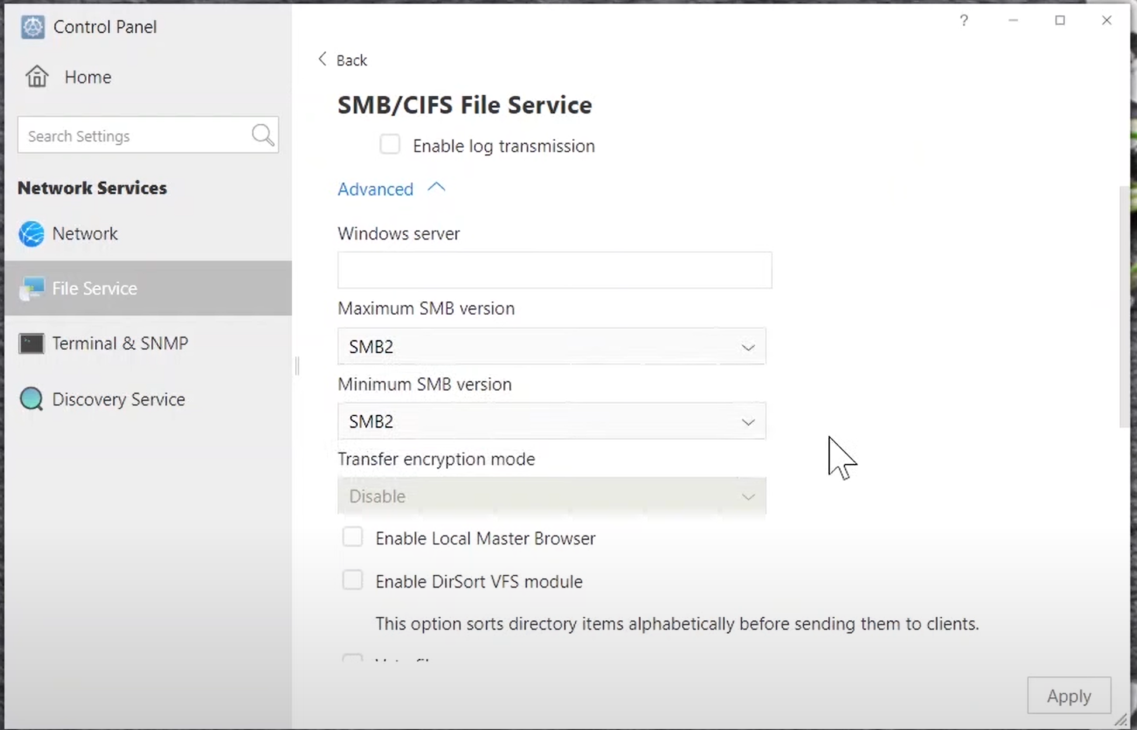Screen dimensions: 1137x730
Task: Click the Windows server text field
Action: pyautogui.click(x=554, y=270)
